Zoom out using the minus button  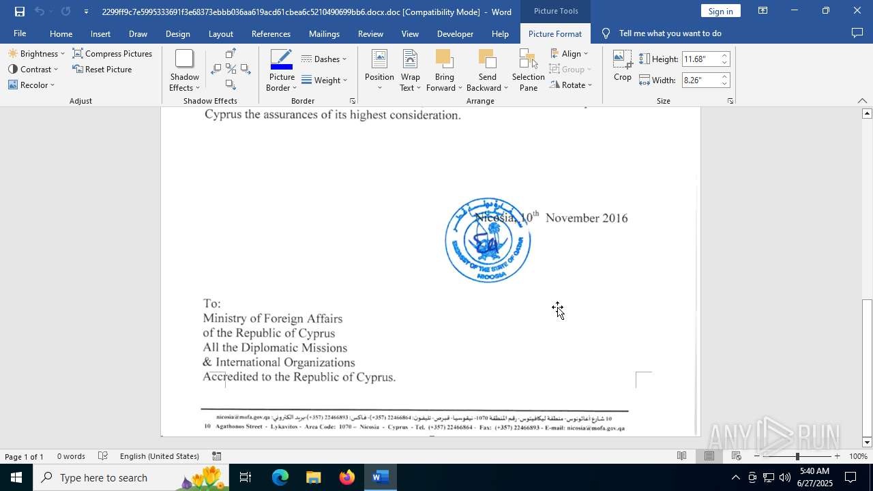click(757, 456)
